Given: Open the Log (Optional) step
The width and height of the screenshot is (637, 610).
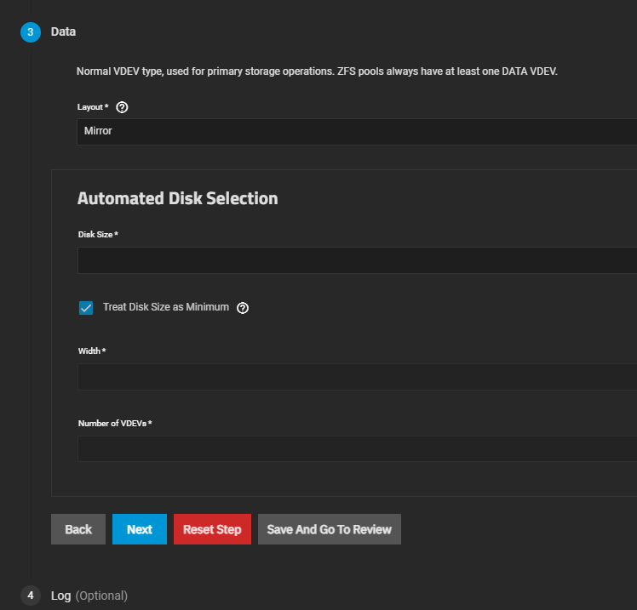Looking at the screenshot, I should (x=89, y=596).
